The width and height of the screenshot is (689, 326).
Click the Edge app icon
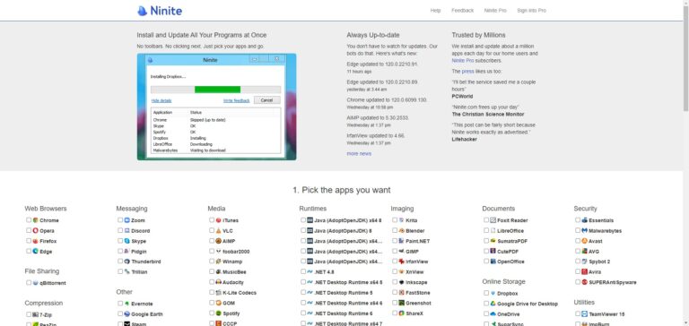coord(36,252)
